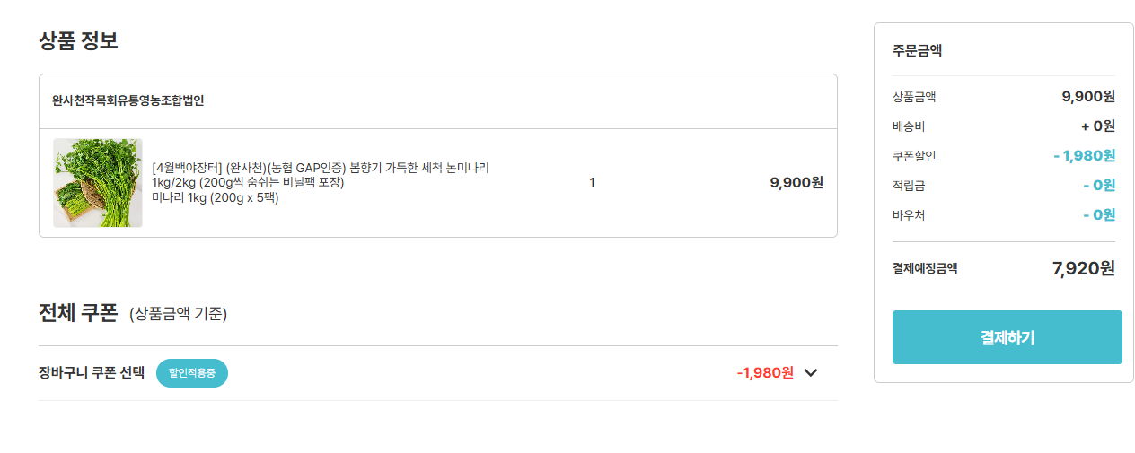The width and height of the screenshot is (1135, 453).
Task: Click the 전체 쿠폰 section heading
Action: (78, 313)
